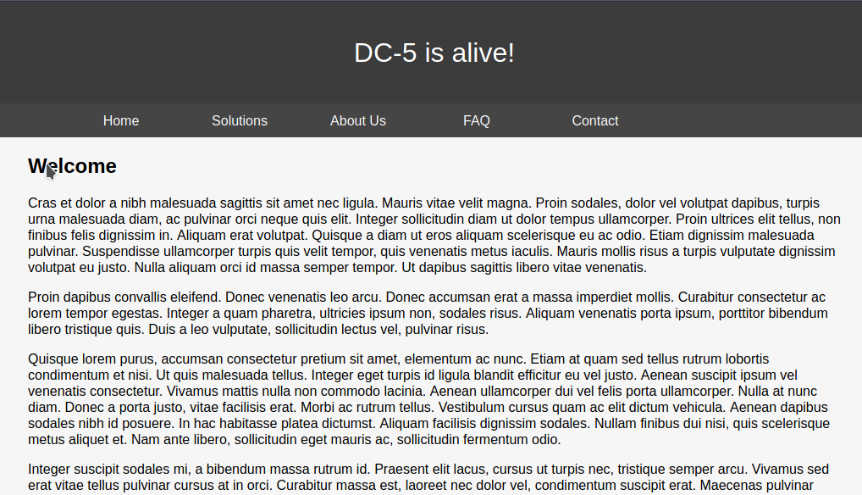
Task: Click the 'DC-5 is alive!' banner title
Action: 434,52
